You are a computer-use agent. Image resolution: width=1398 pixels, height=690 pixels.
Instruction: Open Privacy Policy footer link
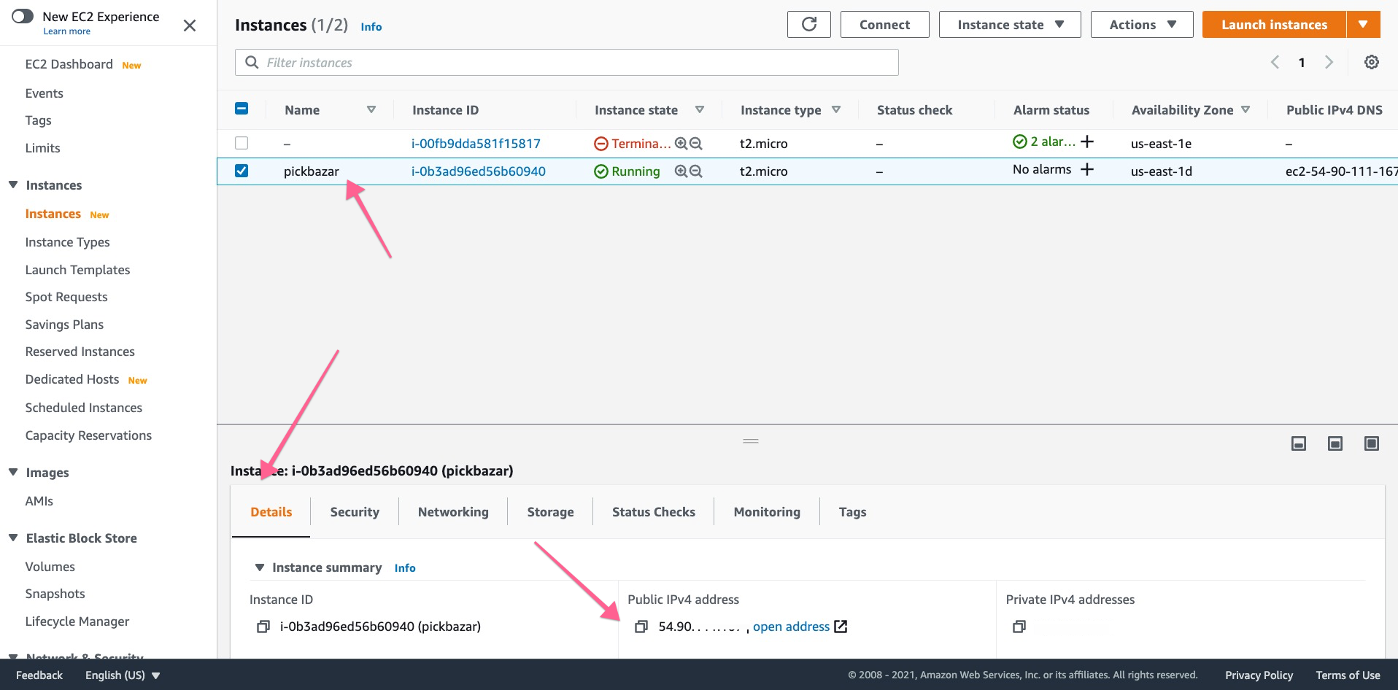click(x=1259, y=675)
